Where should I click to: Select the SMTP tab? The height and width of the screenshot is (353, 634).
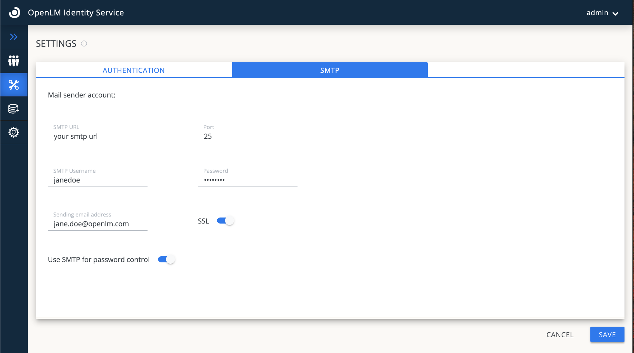[330, 70]
